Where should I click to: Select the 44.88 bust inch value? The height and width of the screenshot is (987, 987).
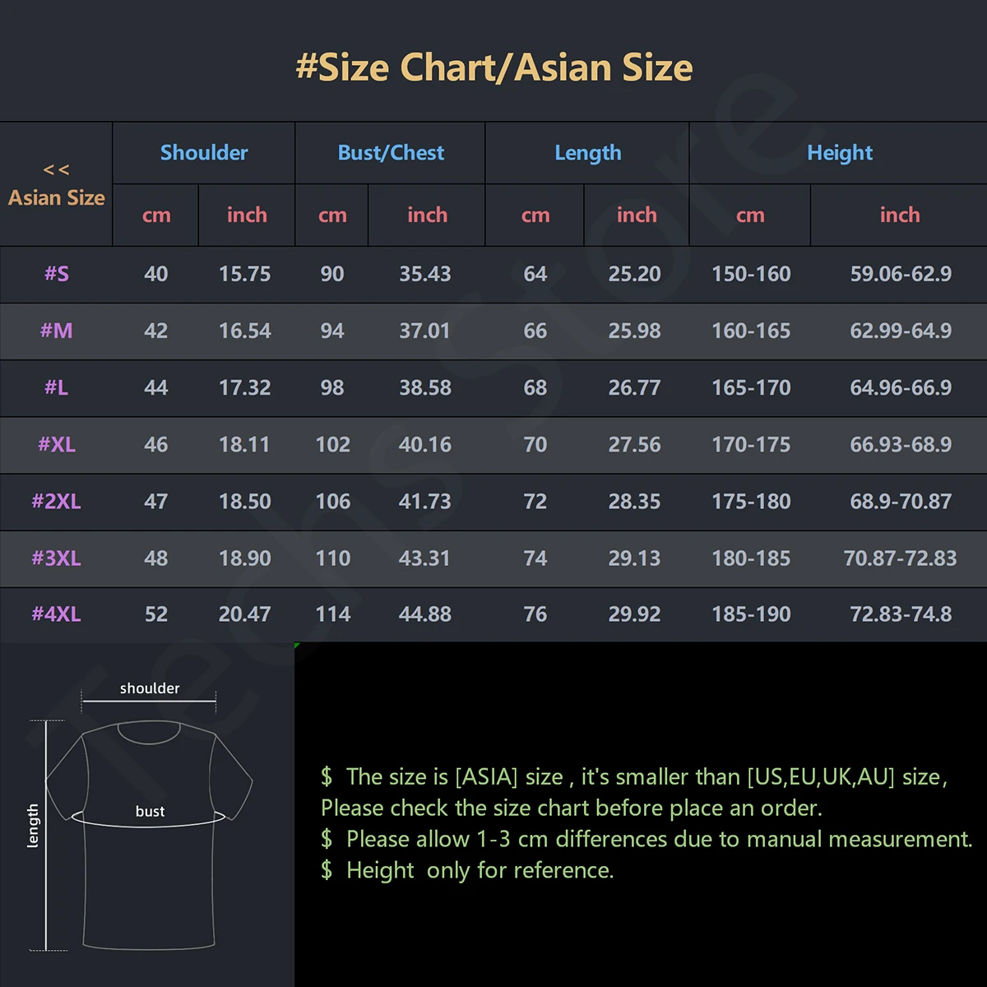click(x=425, y=614)
